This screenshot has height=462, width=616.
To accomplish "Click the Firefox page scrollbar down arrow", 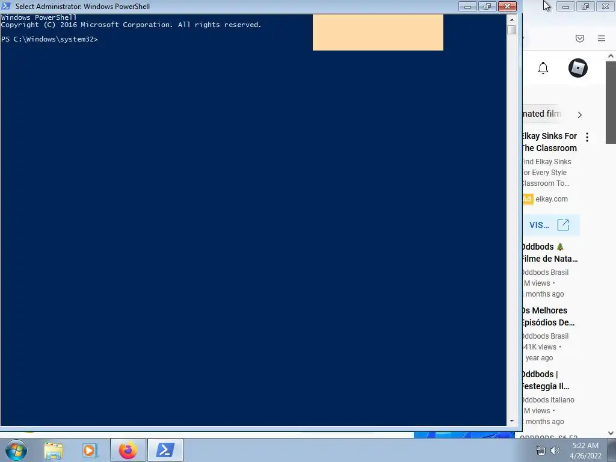I will tap(611, 433).
